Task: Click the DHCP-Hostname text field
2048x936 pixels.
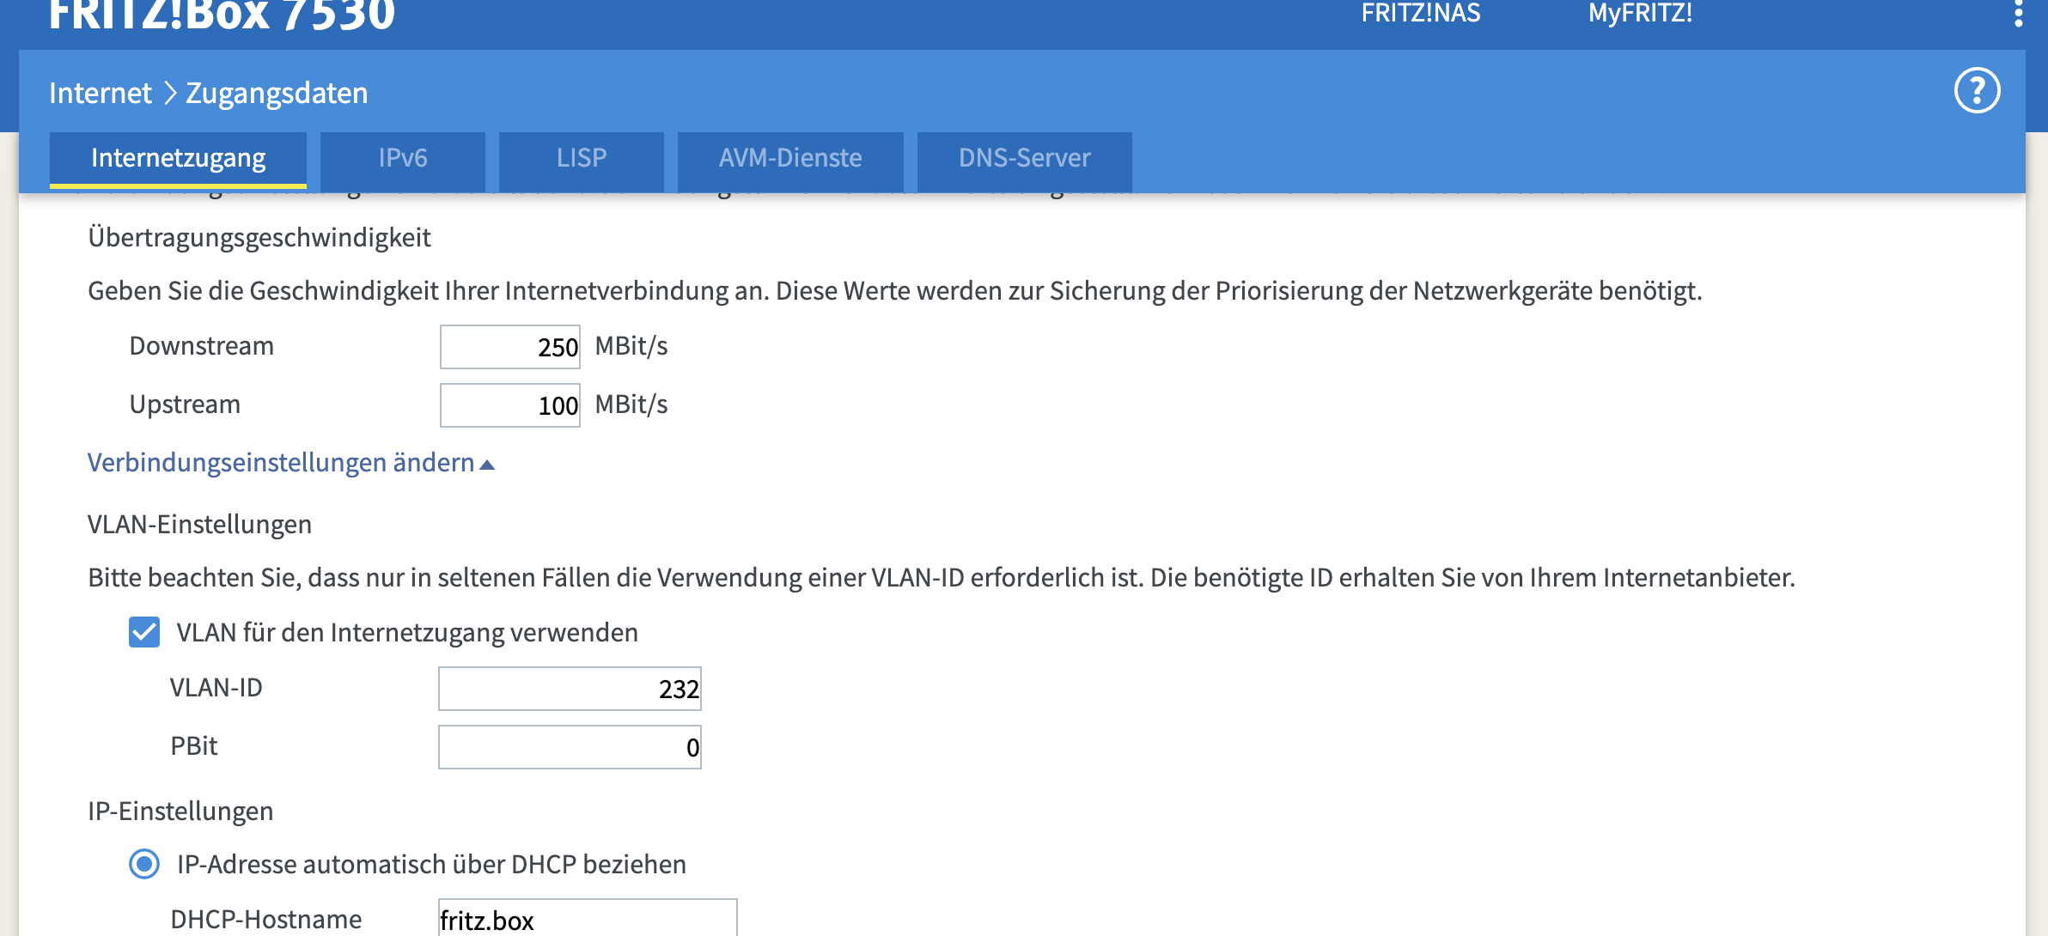Action: coord(587,919)
